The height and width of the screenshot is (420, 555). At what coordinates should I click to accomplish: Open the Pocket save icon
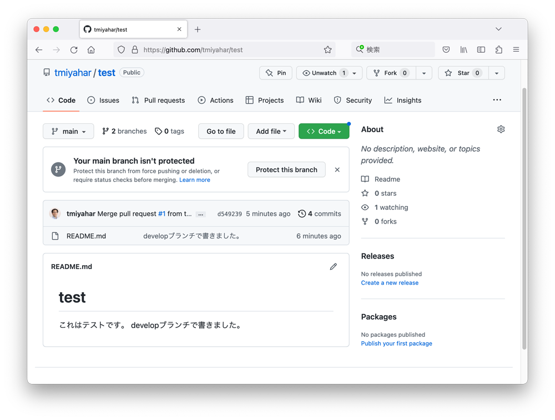click(446, 50)
